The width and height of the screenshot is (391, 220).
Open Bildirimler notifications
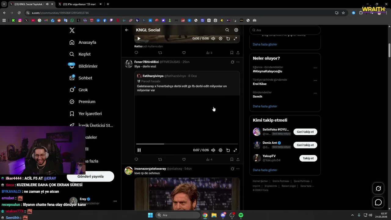click(83, 66)
